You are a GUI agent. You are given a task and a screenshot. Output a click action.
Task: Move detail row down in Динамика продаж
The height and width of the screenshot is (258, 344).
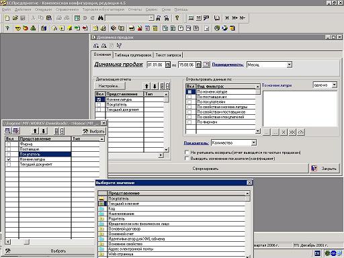point(155,86)
